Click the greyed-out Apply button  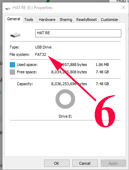click(x=113, y=163)
